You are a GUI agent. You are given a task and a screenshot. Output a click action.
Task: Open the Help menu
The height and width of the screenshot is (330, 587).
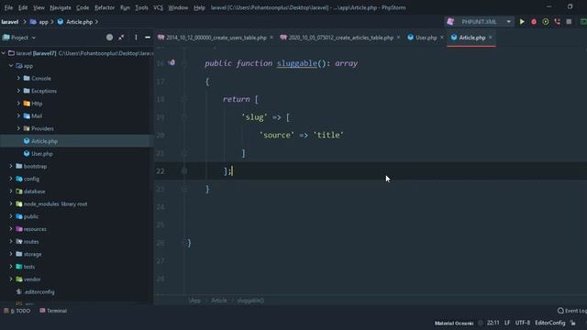coord(199,7)
